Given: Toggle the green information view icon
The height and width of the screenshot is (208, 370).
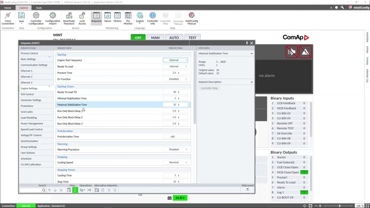Looking at the screenshot, I should pyautogui.click(x=75, y=190).
